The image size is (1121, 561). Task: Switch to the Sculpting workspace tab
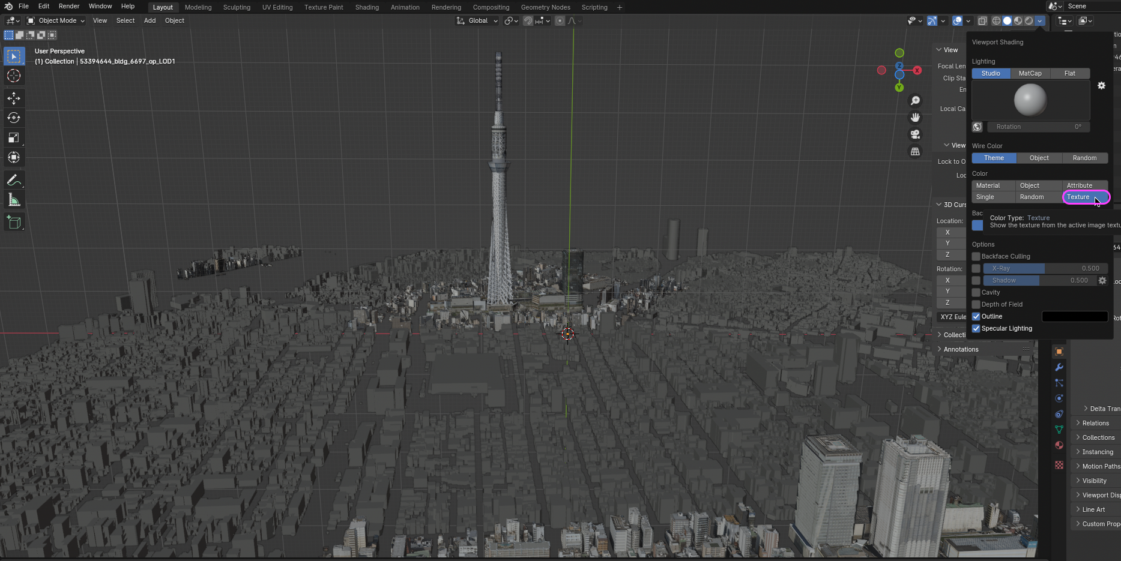[x=237, y=7]
